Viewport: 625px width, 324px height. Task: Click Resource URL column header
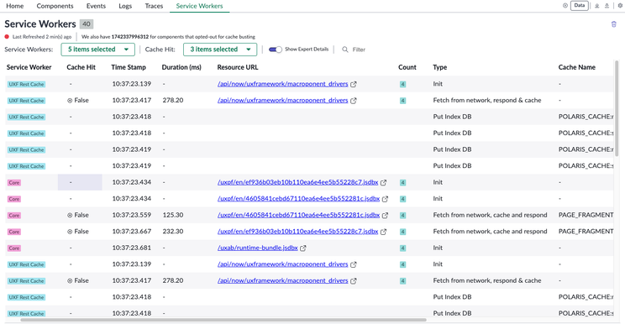point(238,67)
